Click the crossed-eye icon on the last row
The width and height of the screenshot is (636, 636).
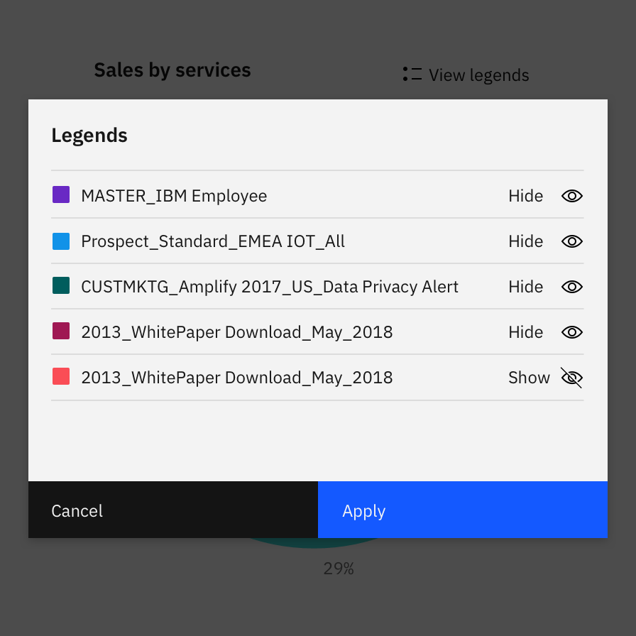click(x=571, y=378)
